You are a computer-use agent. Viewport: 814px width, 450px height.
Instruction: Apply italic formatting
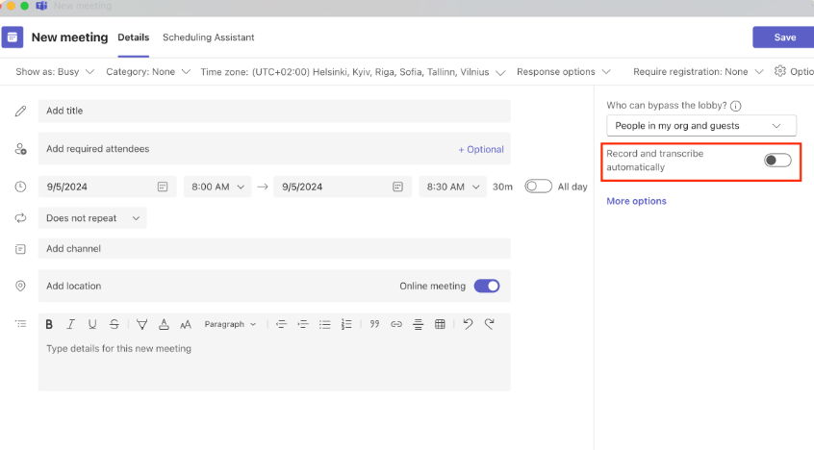[x=70, y=324]
